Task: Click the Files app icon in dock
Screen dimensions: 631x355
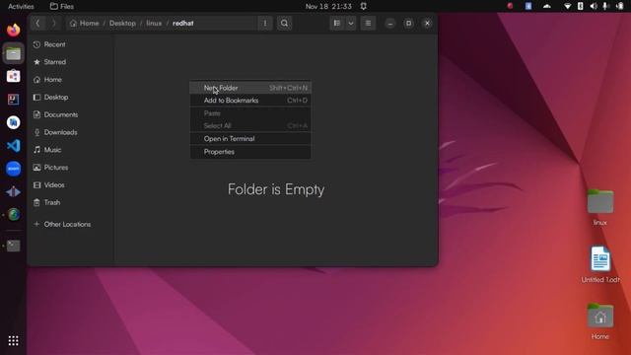Action: tap(13, 53)
